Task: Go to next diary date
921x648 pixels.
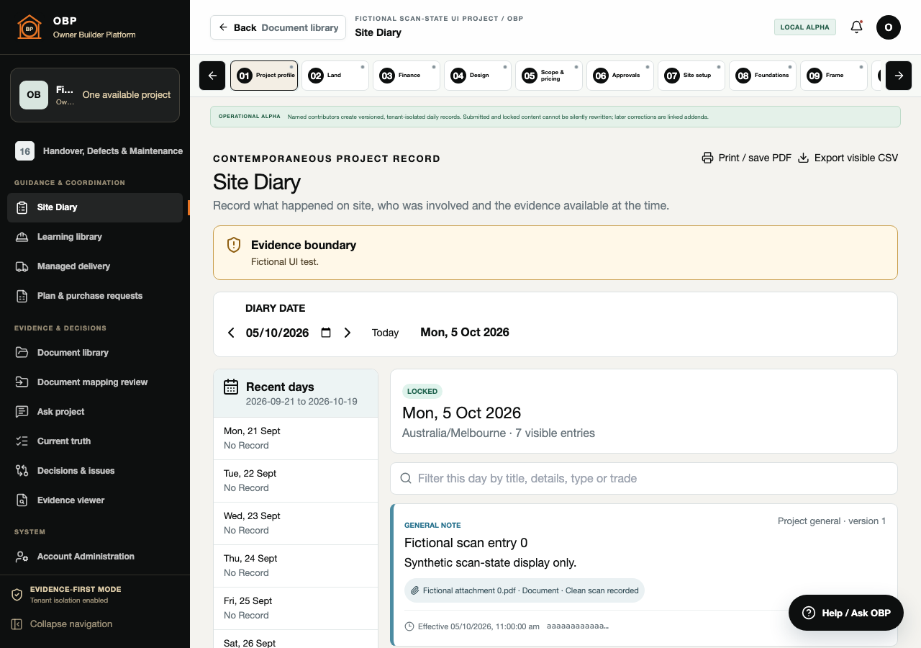Action: point(348,333)
